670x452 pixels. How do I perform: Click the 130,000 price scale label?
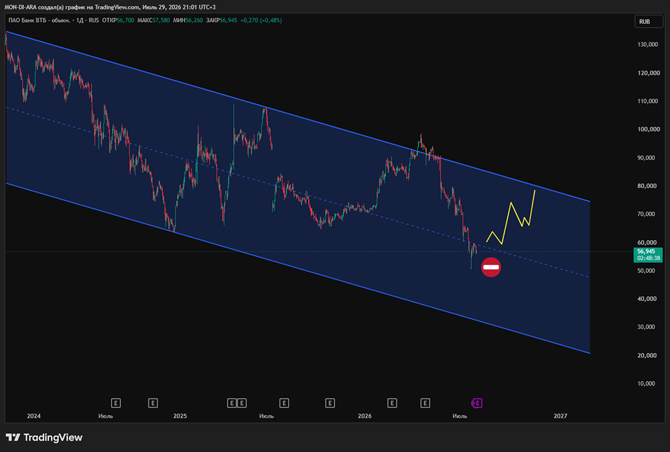click(647, 44)
